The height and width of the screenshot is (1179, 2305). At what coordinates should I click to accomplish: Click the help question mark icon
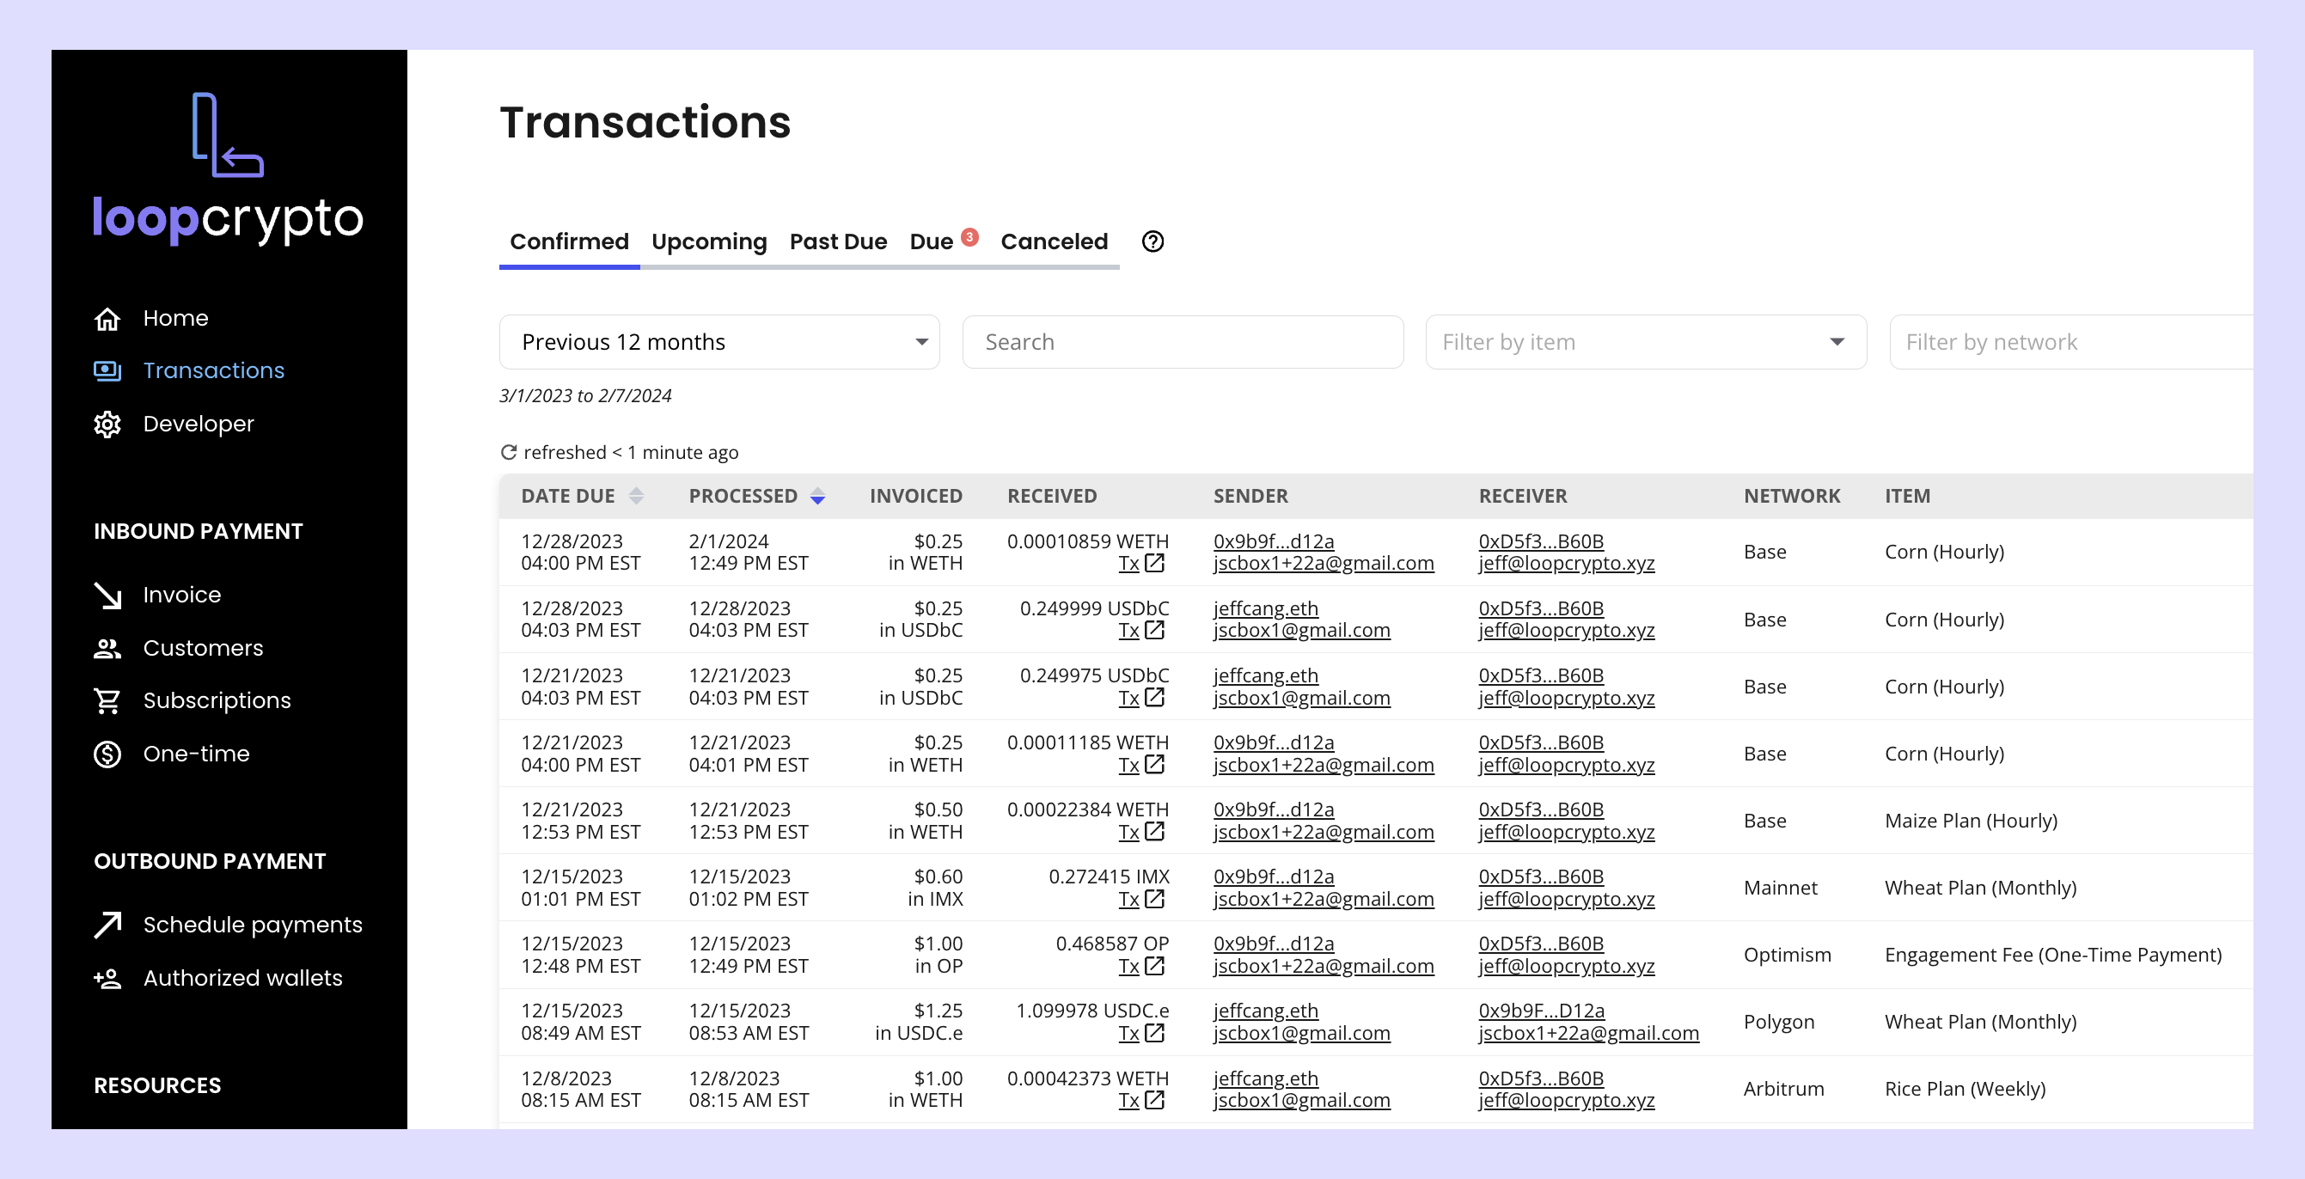[x=1152, y=241]
